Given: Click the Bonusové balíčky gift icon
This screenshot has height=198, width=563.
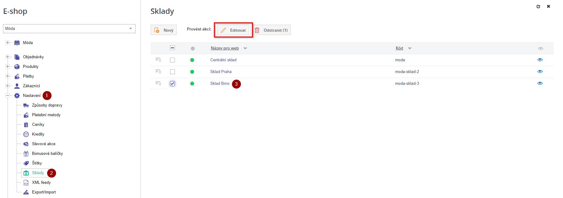Looking at the screenshot, I should click(x=26, y=154).
